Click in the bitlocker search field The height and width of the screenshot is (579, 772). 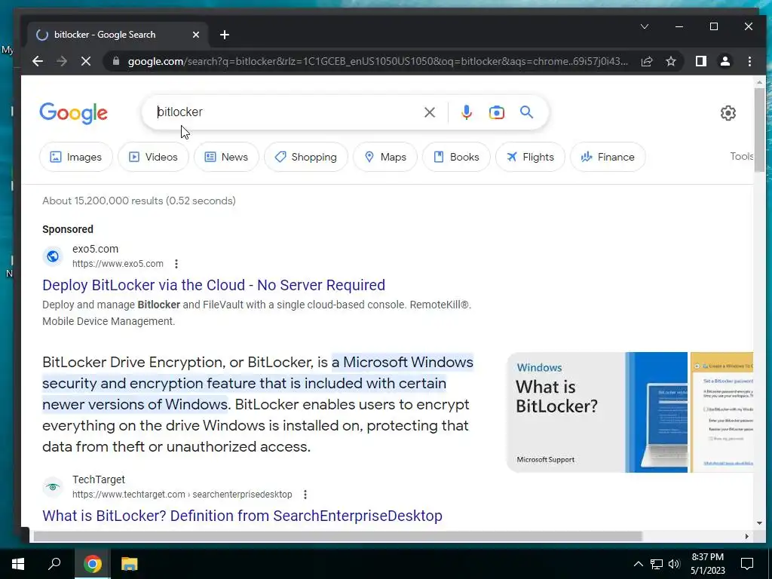coord(286,112)
